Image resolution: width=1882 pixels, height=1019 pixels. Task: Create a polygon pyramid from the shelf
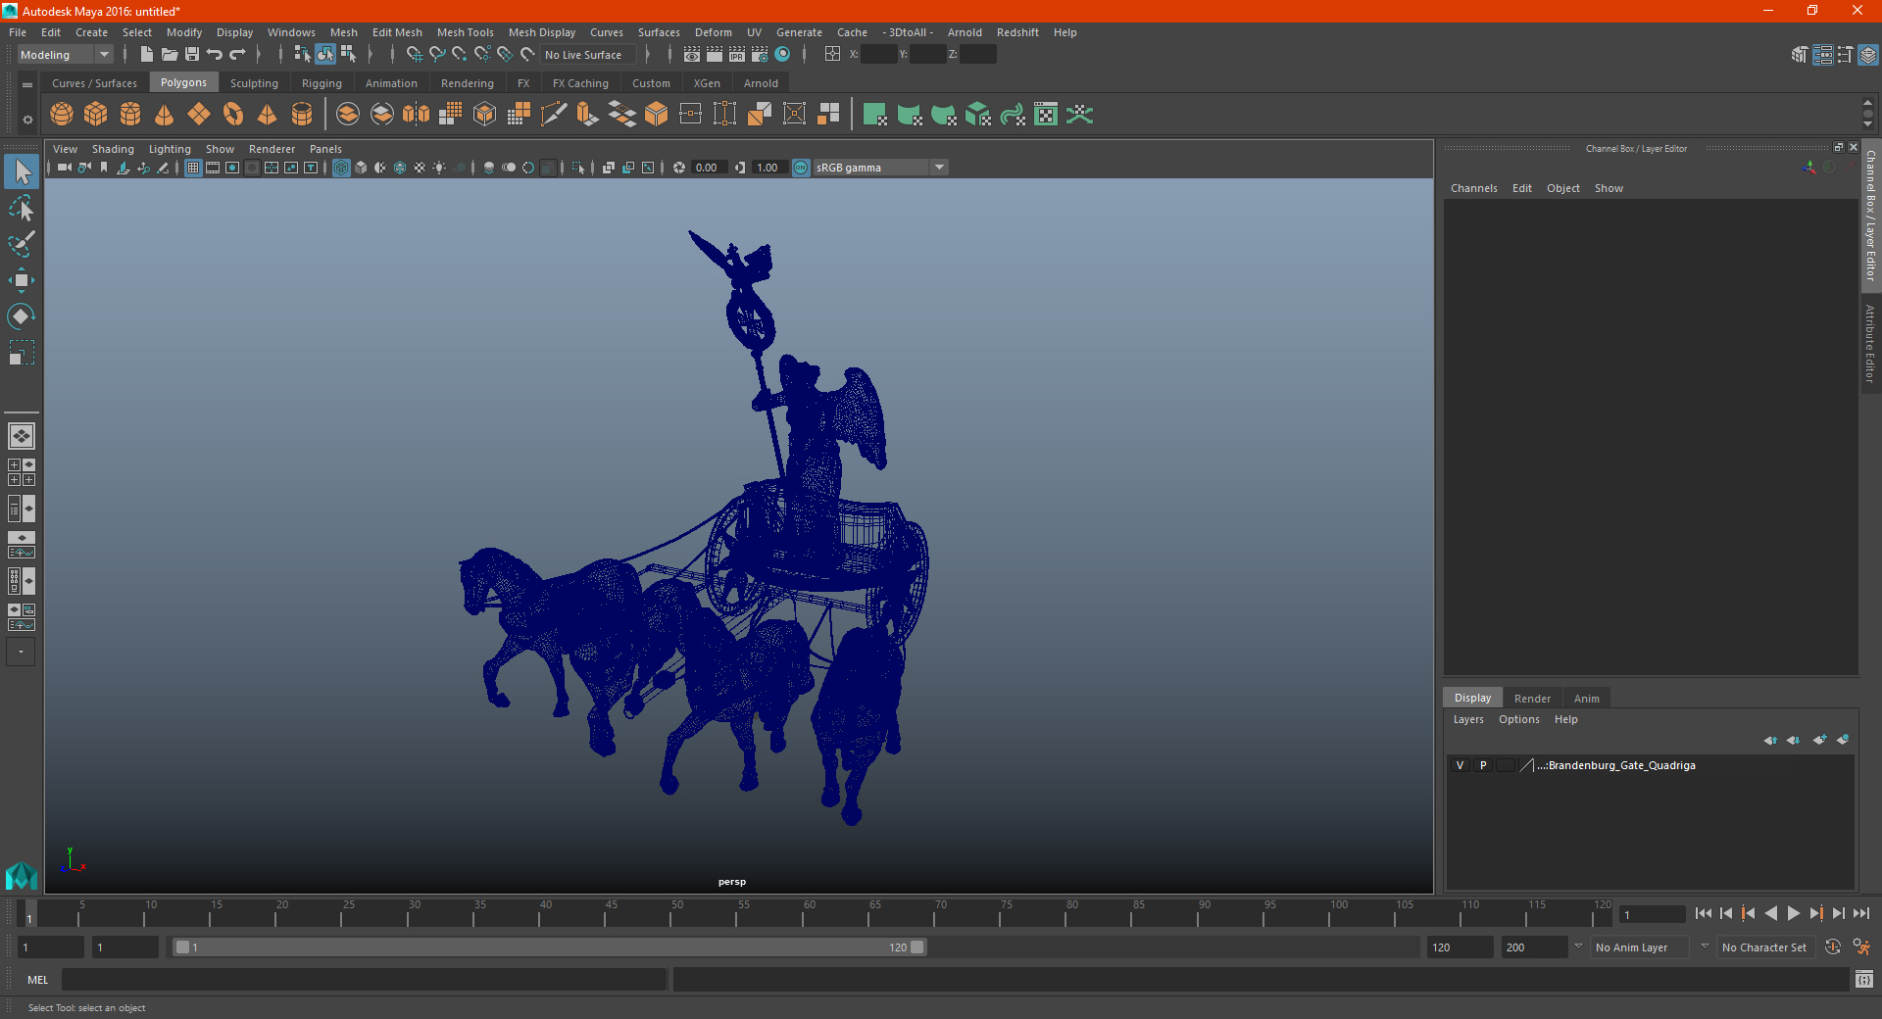coord(268,115)
